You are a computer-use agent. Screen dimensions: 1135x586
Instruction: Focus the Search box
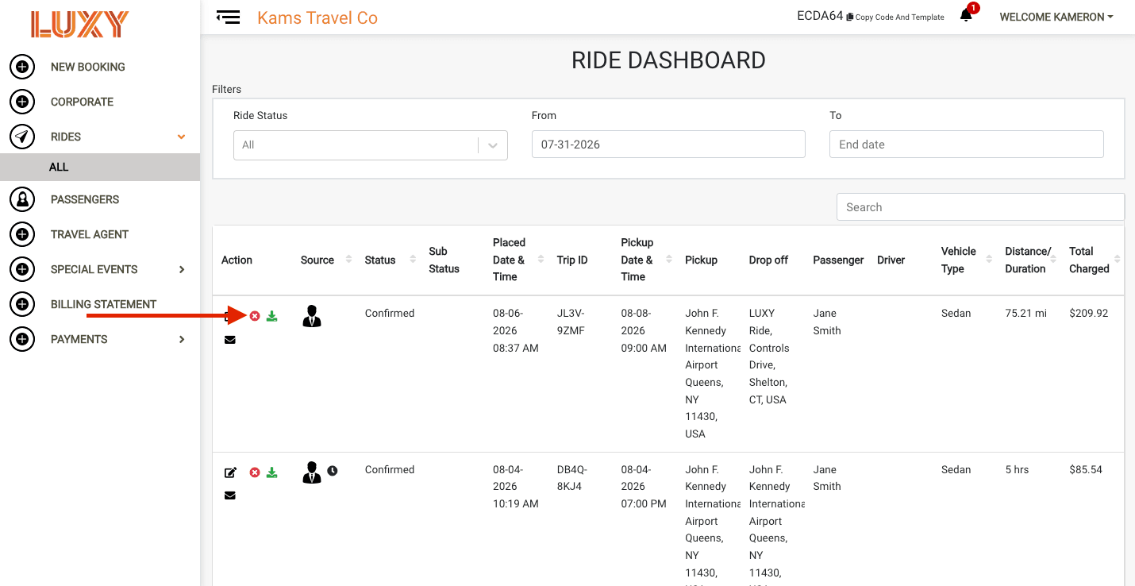tap(980, 207)
